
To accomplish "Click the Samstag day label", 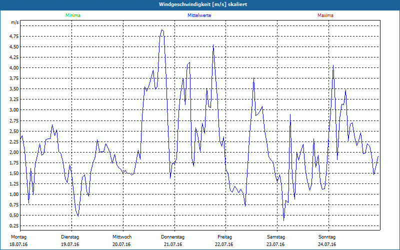I will (276, 237).
